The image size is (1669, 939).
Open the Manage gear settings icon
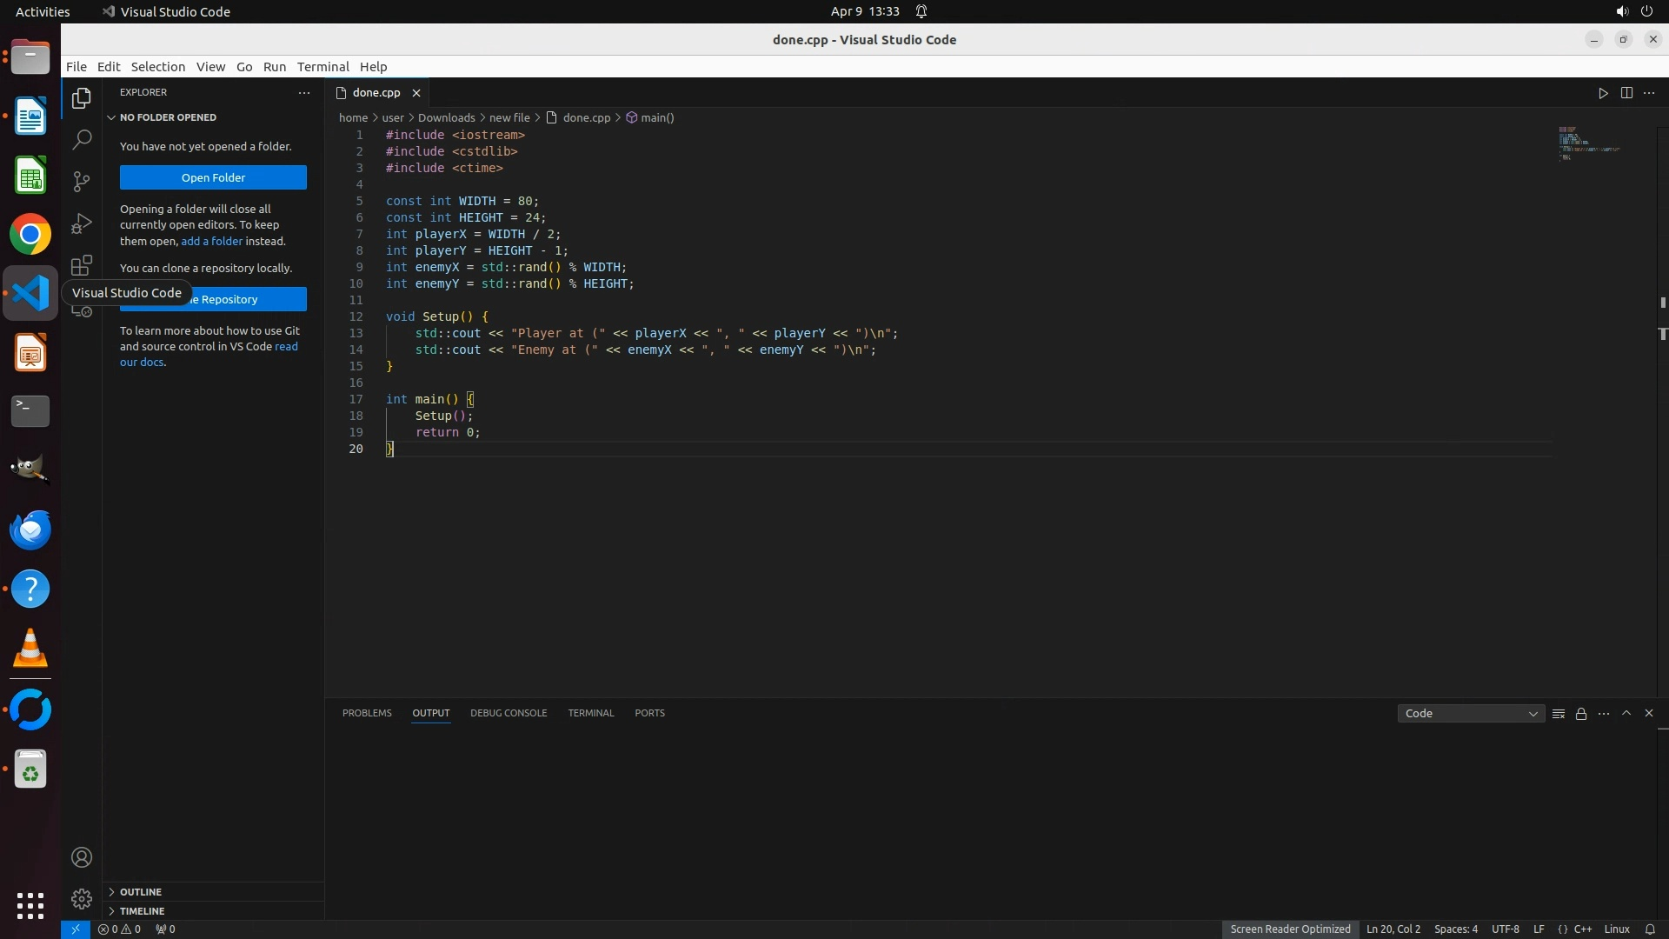point(82,898)
